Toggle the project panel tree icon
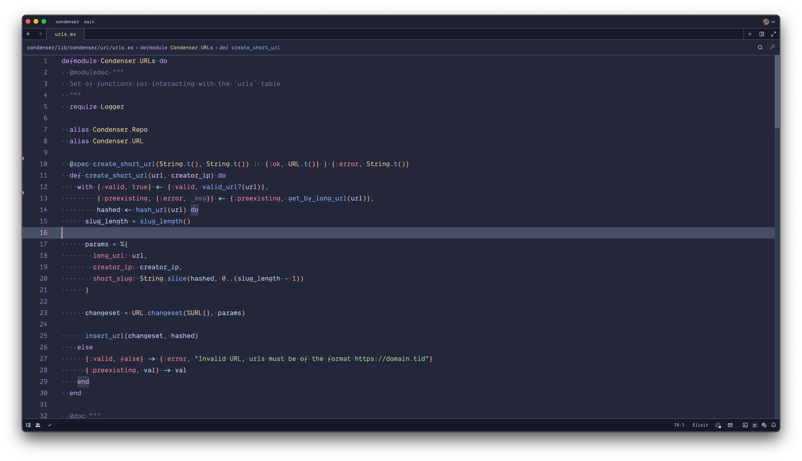802x461 pixels. tap(28, 425)
